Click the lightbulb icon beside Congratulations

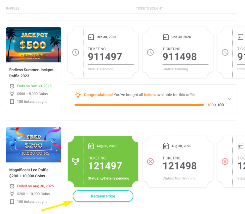click(78, 95)
